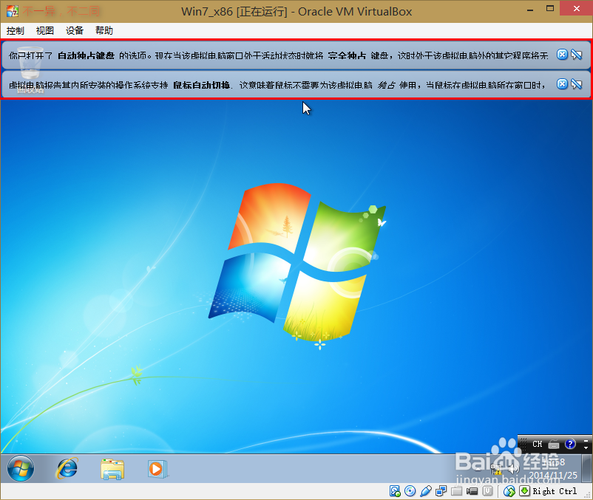The width and height of the screenshot is (593, 500).
Task: Click the keyboard icon in the language bar
Action: click(x=554, y=445)
